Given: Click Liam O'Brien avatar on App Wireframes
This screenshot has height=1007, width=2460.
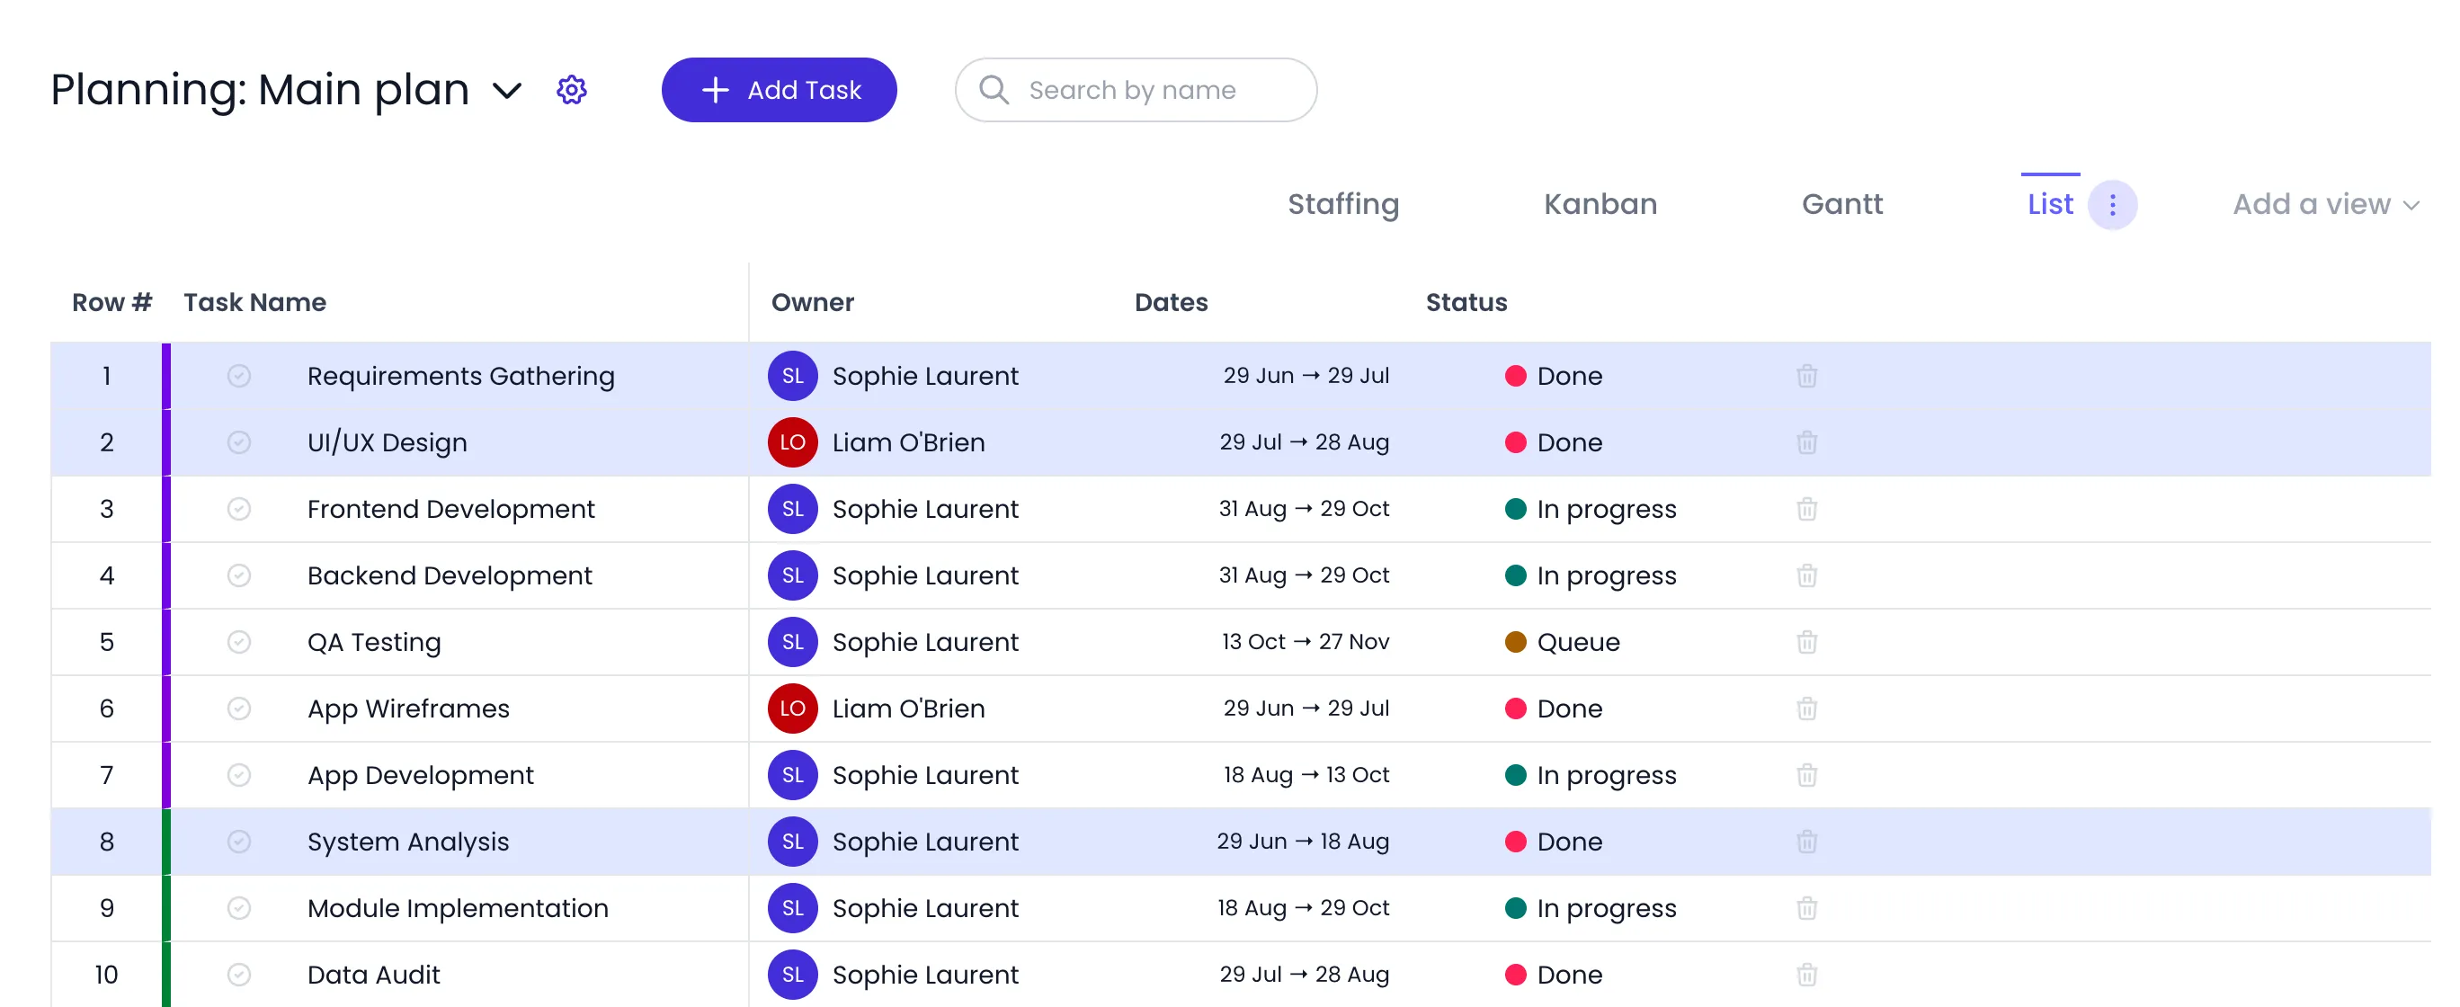Looking at the screenshot, I should [x=791, y=708].
